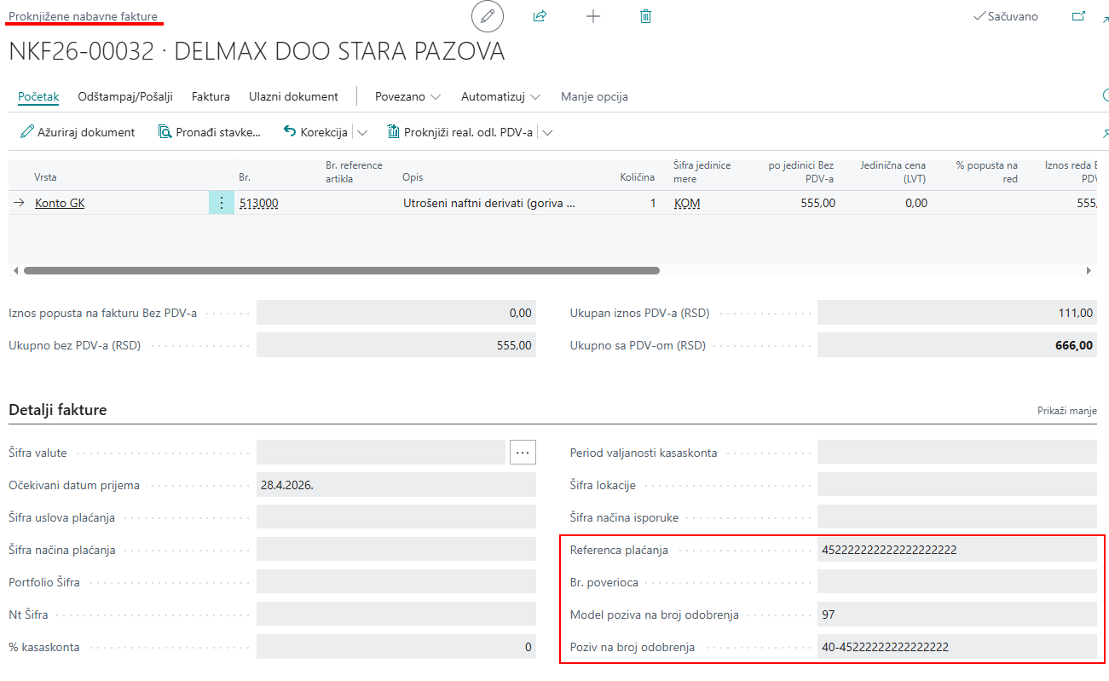
Task: Click the trash delete icon
Action: pos(646,16)
